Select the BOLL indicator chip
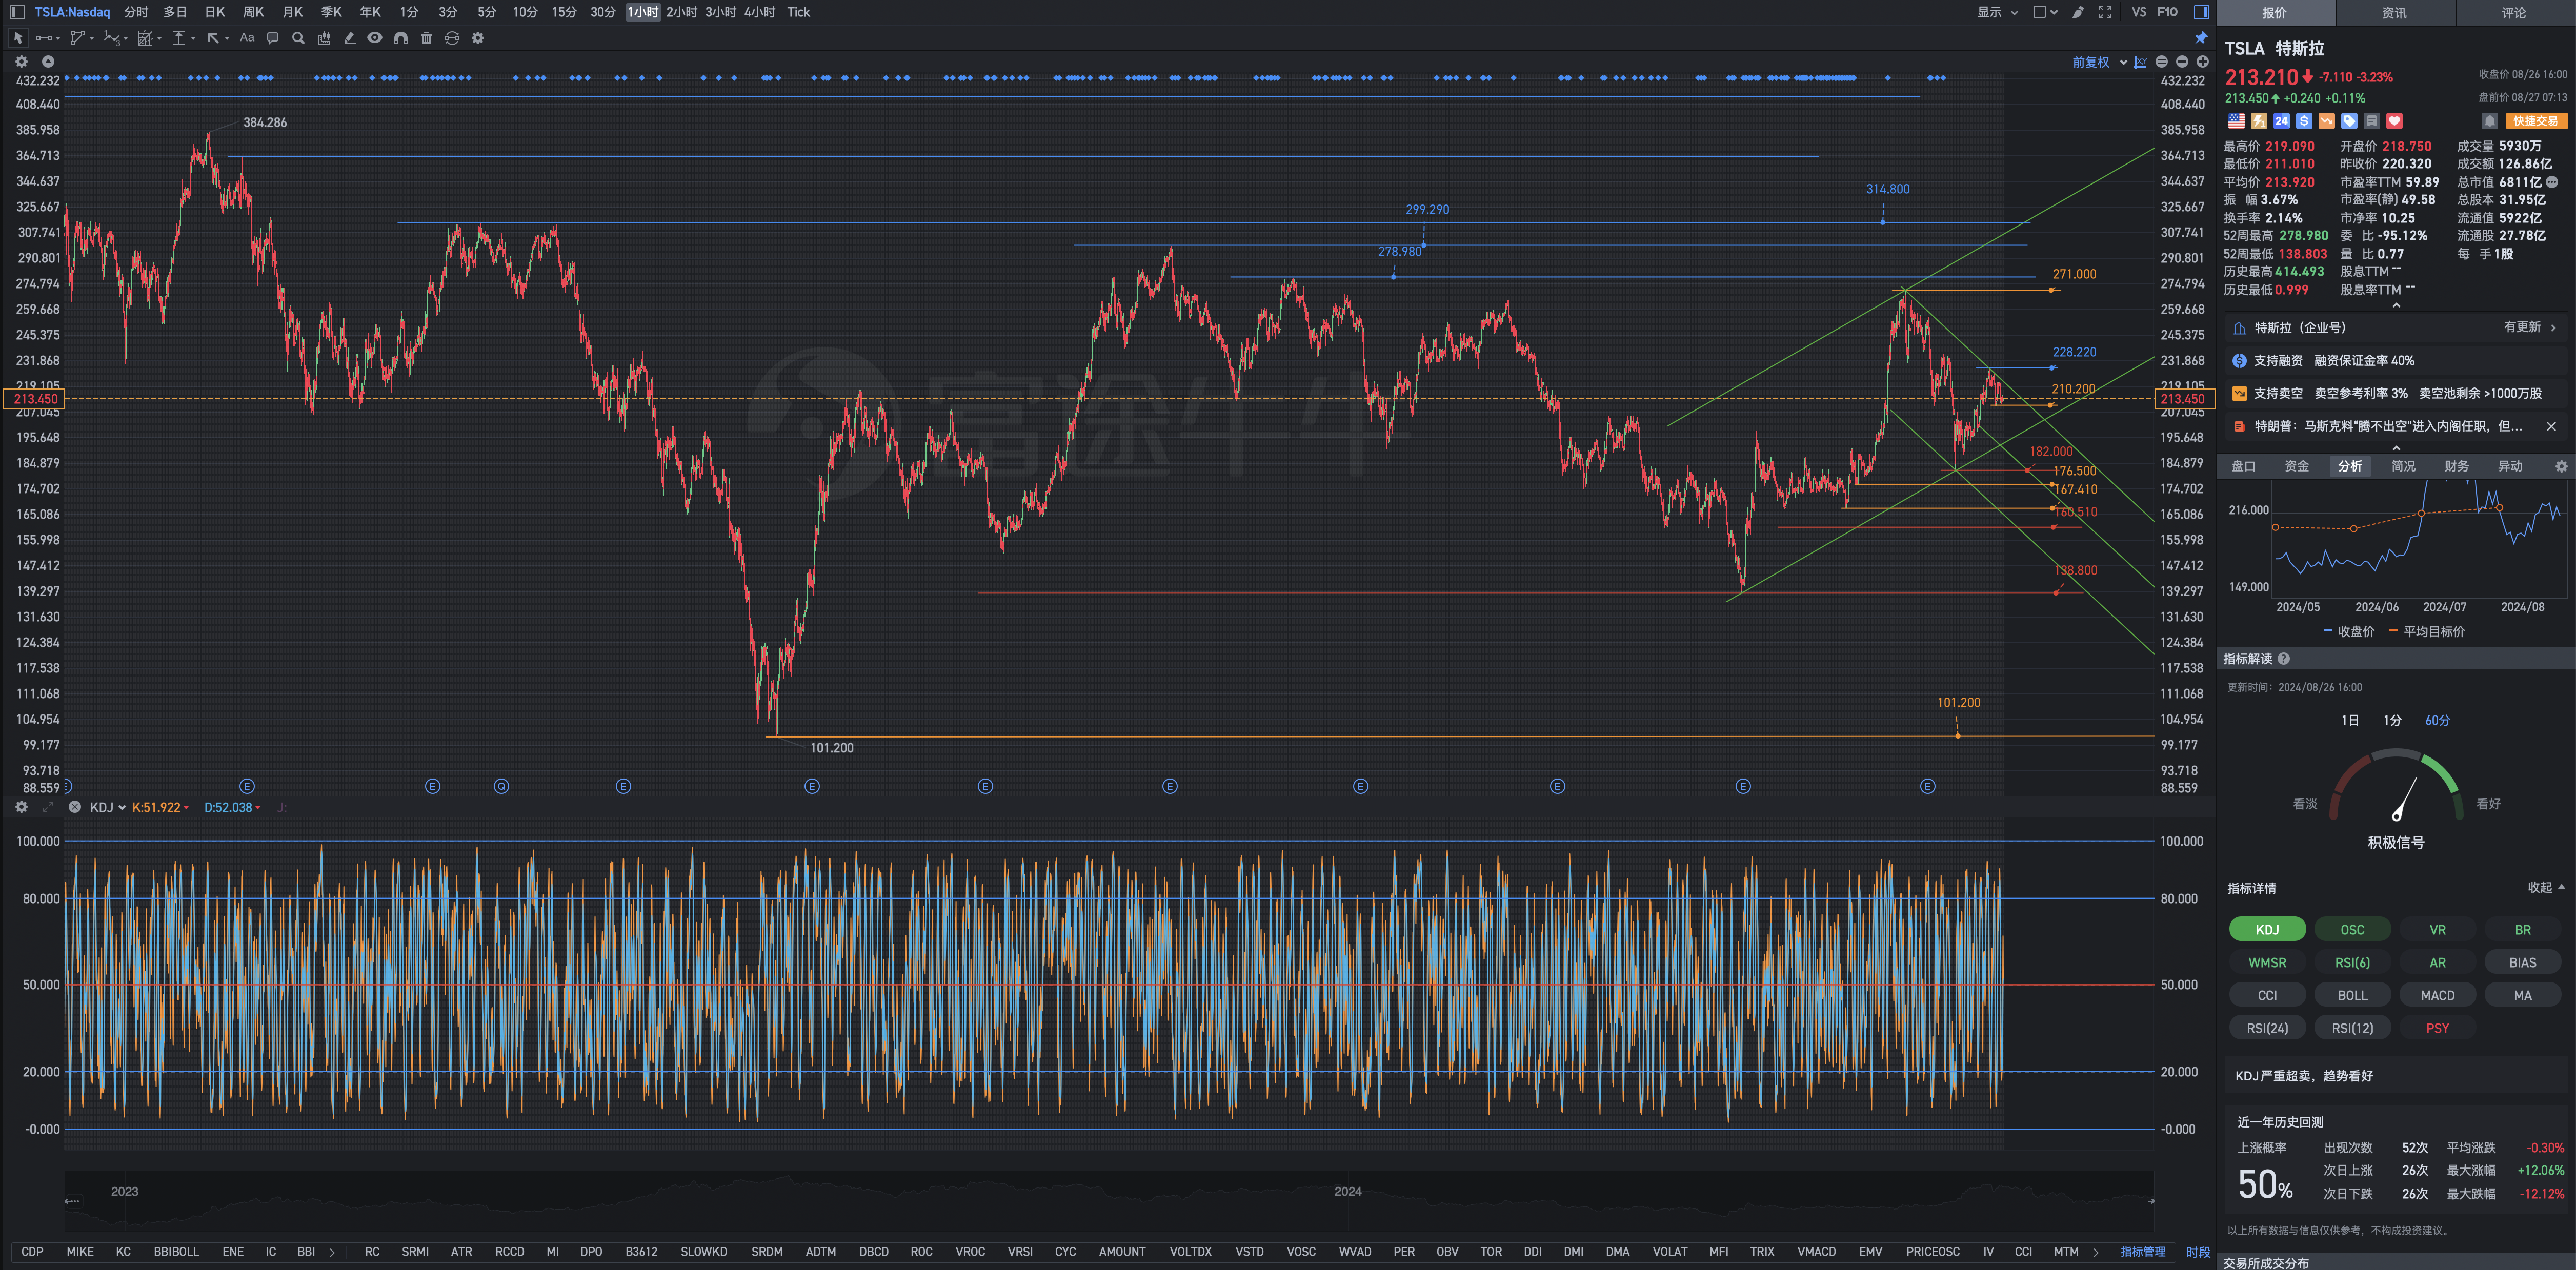Image resolution: width=2576 pixels, height=1270 pixels. 2352,995
